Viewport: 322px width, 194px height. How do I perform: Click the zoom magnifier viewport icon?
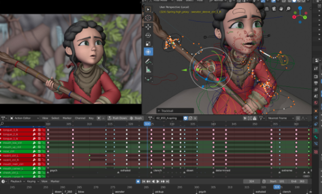tap(288, 9)
